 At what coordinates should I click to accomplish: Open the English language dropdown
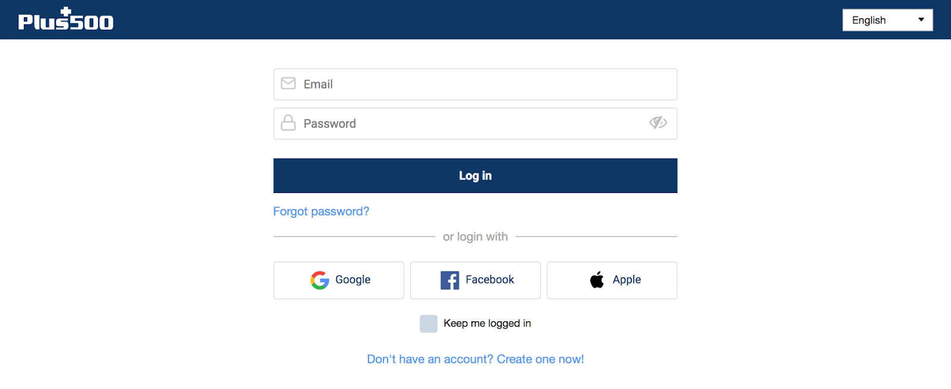click(x=887, y=20)
